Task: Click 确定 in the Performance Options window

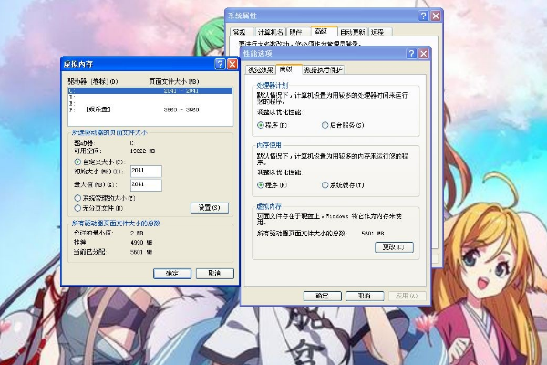Action: (323, 296)
